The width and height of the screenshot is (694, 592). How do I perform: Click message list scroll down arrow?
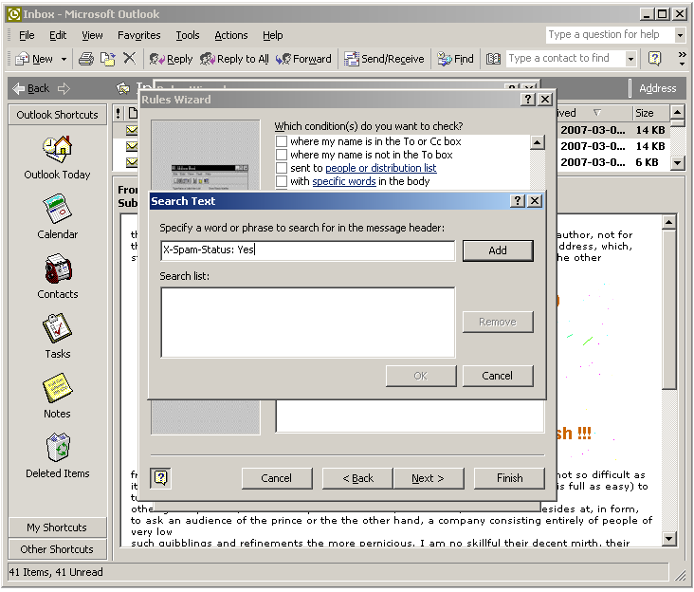(x=677, y=163)
